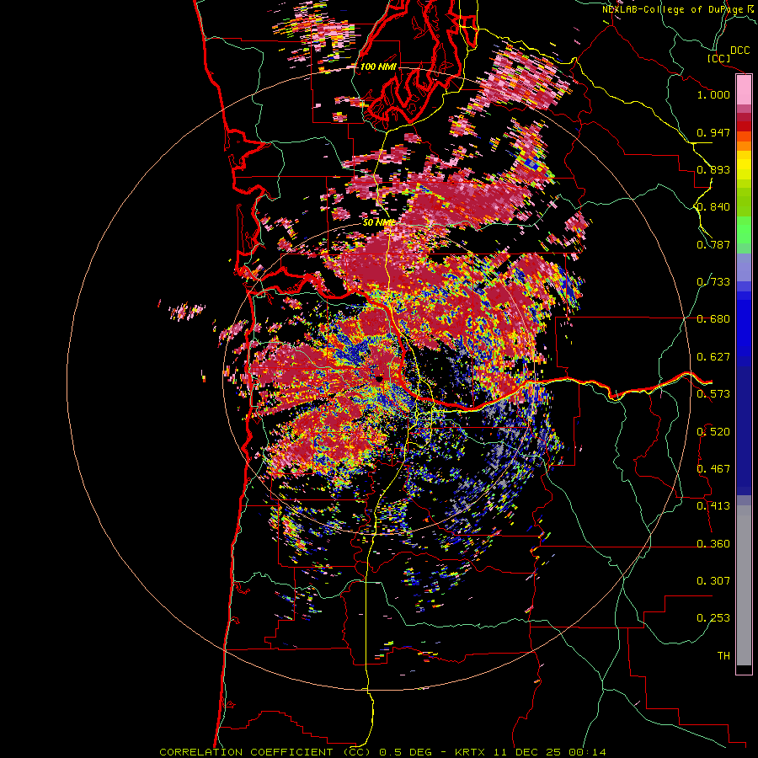The image size is (758, 758).
Task: Select the 0.413 scale value
Action: pos(713,506)
